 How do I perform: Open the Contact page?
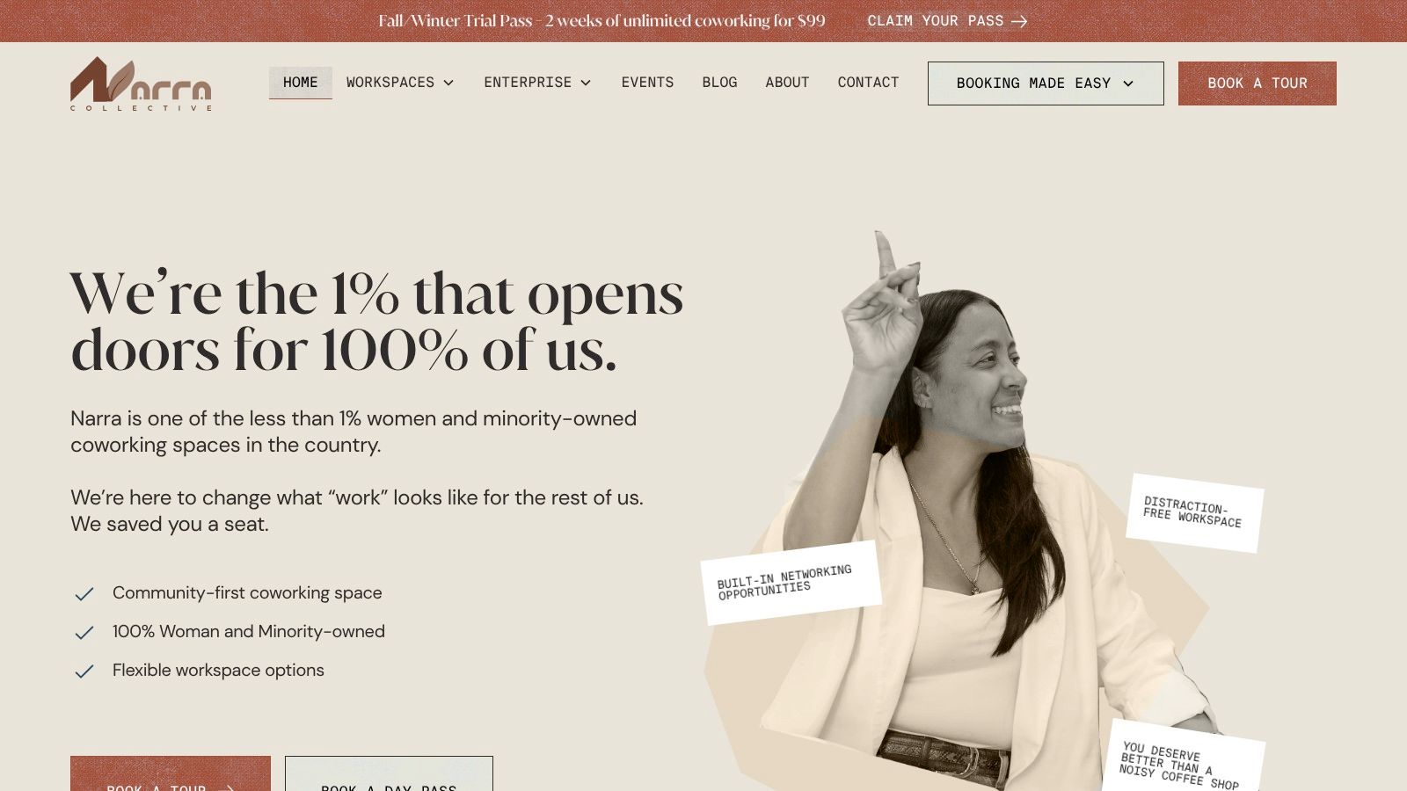868,83
